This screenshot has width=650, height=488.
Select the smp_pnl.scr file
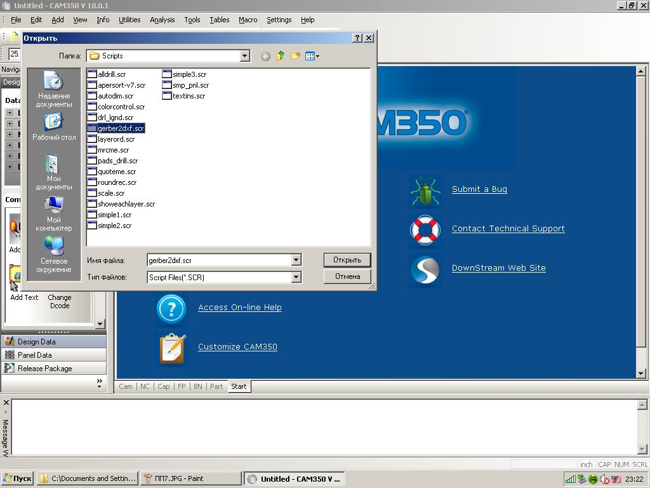point(186,85)
